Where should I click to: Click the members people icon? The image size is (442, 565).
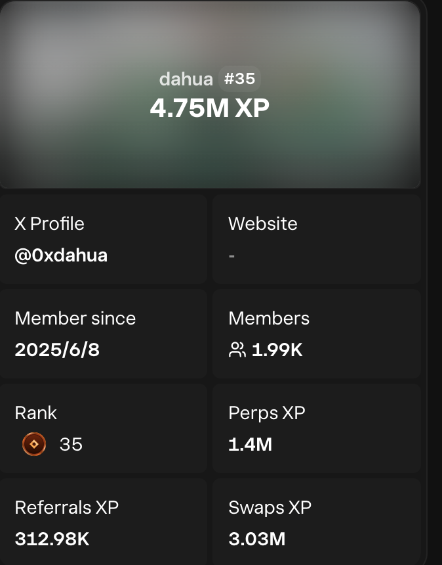[x=237, y=350]
